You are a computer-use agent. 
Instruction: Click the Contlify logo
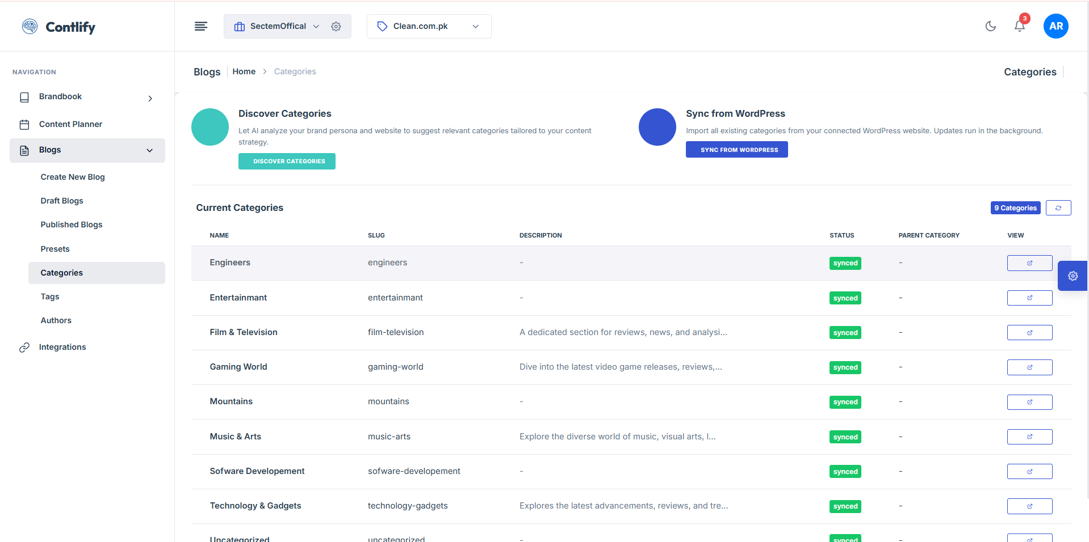[x=58, y=27]
